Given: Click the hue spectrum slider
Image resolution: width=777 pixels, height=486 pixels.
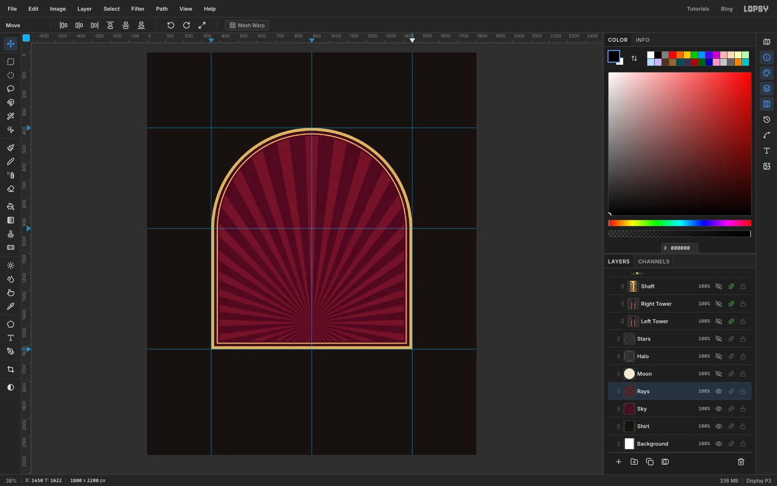Looking at the screenshot, I should (x=680, y=223).
